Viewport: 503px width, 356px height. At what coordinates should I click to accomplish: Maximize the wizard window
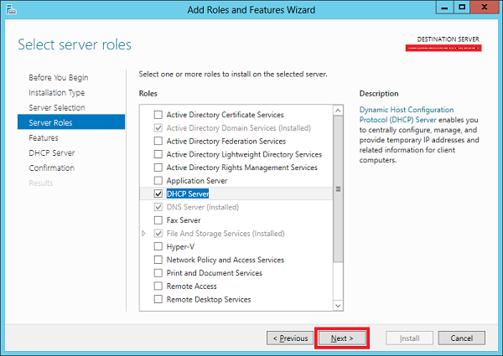[462, 8]
